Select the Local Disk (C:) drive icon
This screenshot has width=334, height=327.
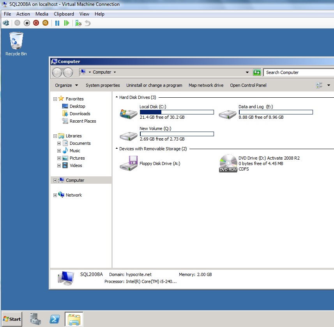[x=129, y=114]
